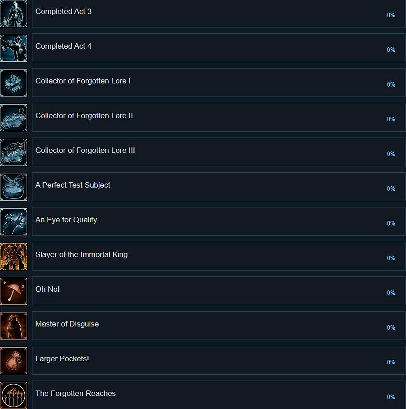This screenshot has width=406, height=409.
Task: Click Slayer of the Immortal King percentage
Action: (391, 258)
